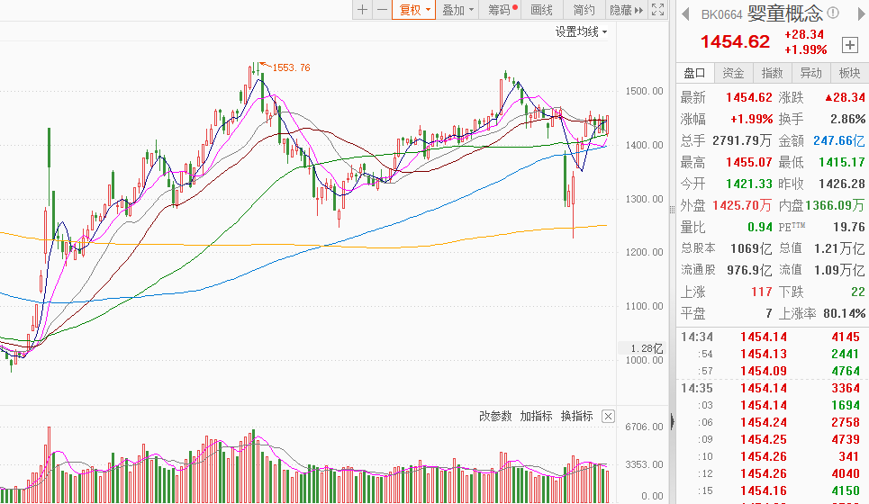
Task: Click the zoom out minus button
Action: click(x=382, y=10)
